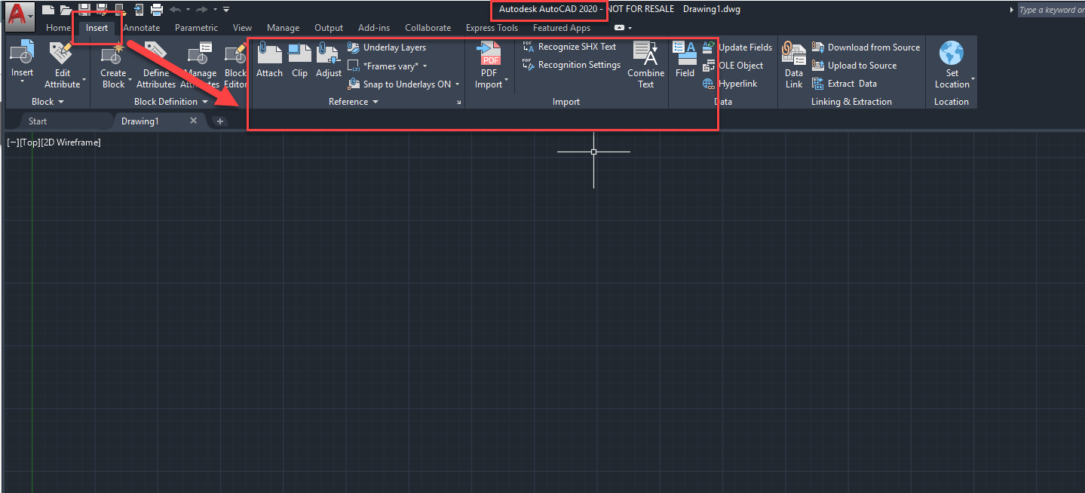Open the Block Editor
Image resolution: width=1085 pixels, height=493 pixels.
click(235, 64)
